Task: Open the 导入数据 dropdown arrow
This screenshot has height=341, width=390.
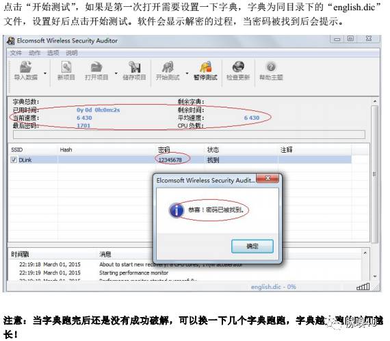Action: point(45,73)
